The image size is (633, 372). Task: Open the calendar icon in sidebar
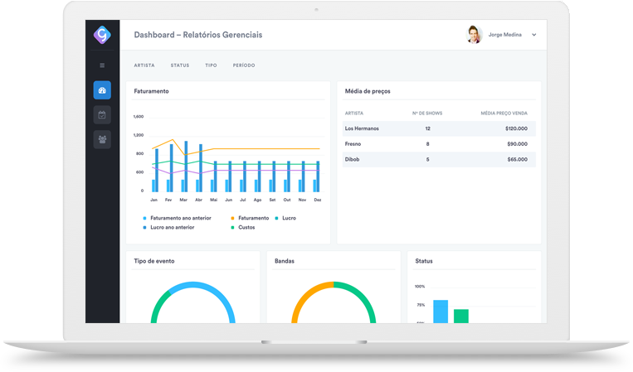tap(102, 115)
